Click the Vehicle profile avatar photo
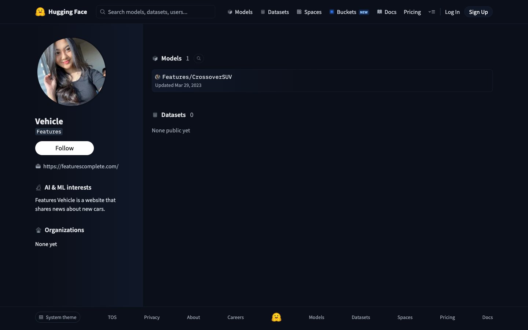 71,71
